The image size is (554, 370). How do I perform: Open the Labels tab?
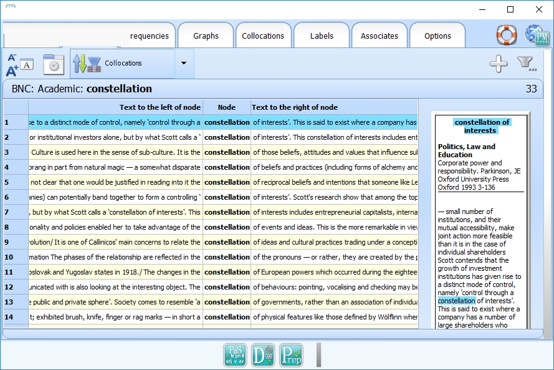tap(322, 36)
